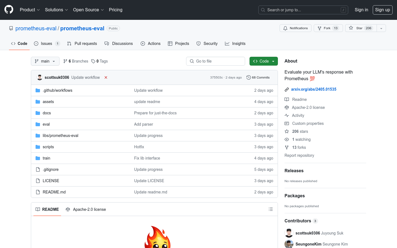397x248 pixels.
Task: Open the 'Prepare for just-the-docs' commit message
Action: coord(155,113)
